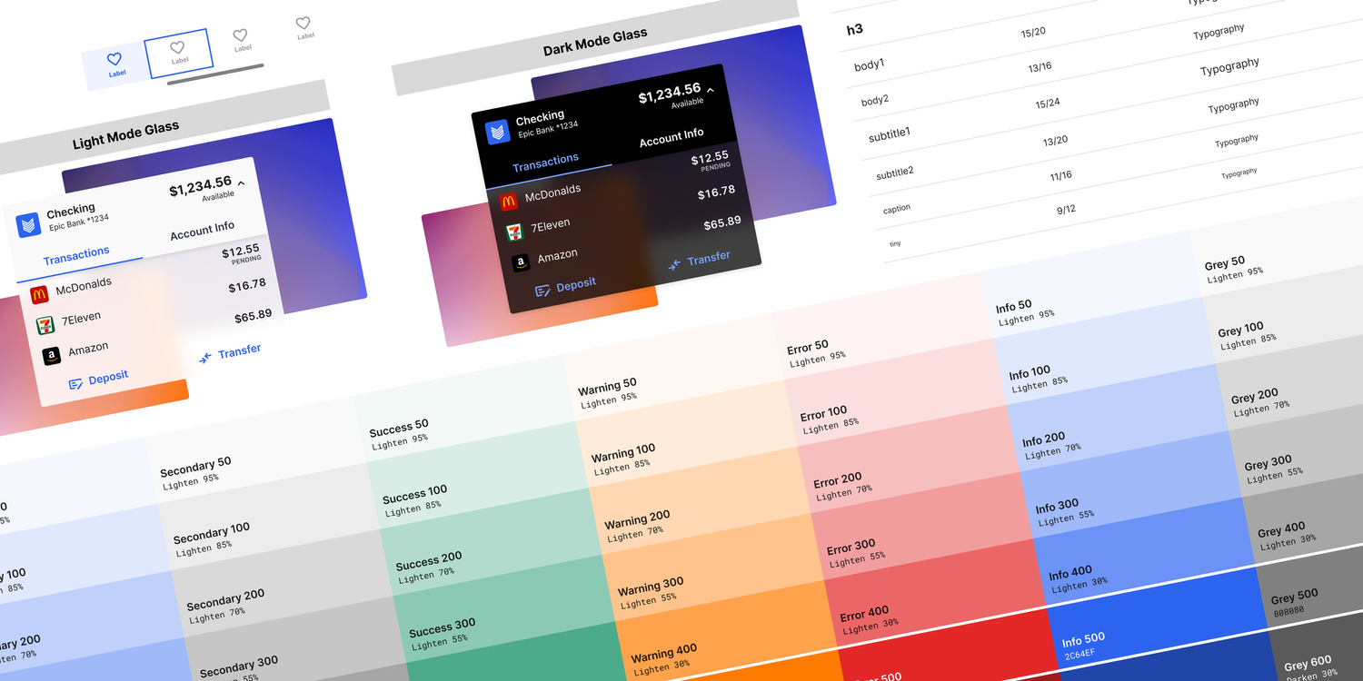Click the tiny row label
Image resolution: width=1363 pixels, height=681 pixels.
click(896, 243)
